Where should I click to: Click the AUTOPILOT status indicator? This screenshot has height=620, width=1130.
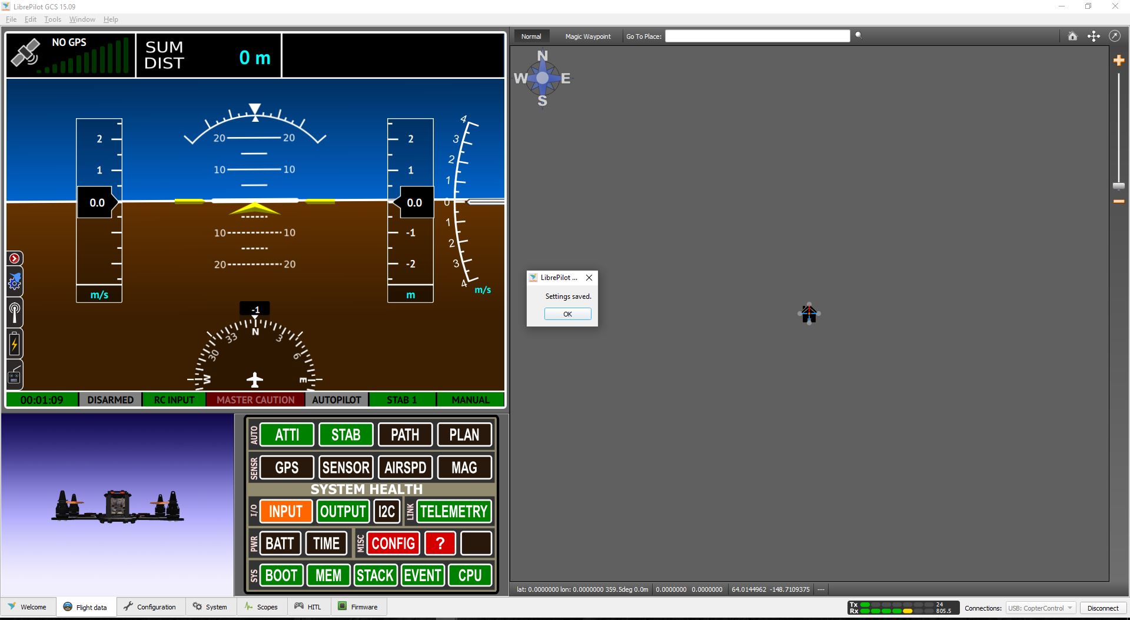click(x=337, y=400)
